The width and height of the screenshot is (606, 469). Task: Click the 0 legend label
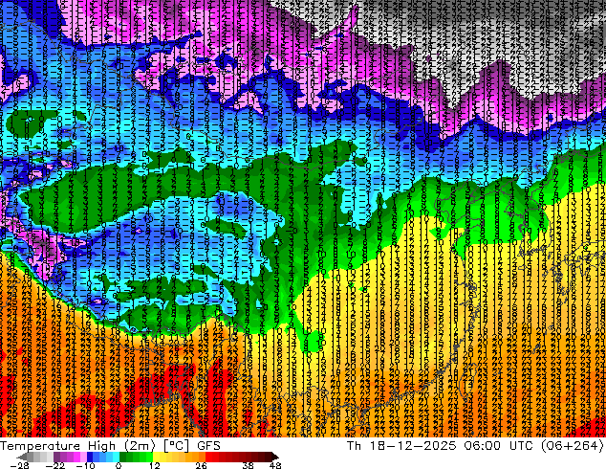click(x=119, y=465)
